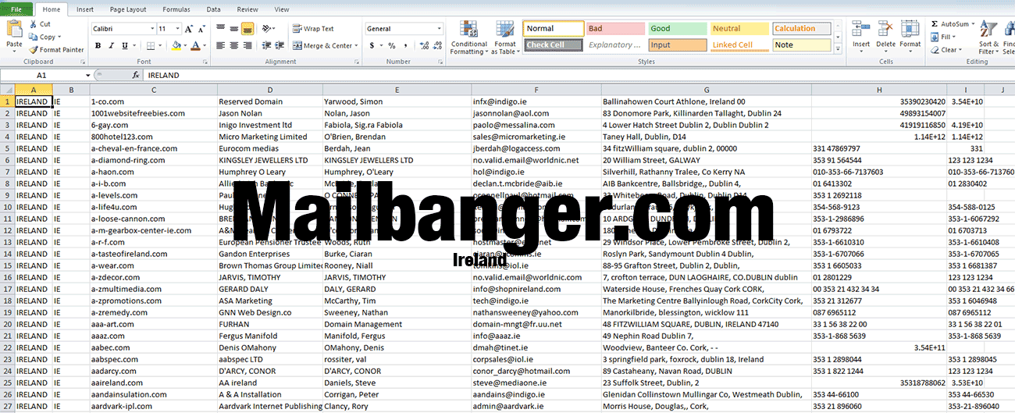Toggle Top Align
This screenshot has height=413, width=1015.
[x=221, y=29]
